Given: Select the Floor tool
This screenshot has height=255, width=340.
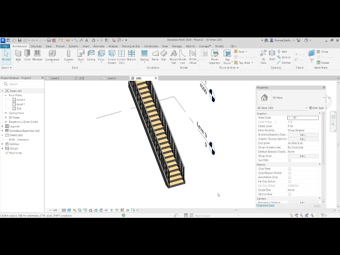Looking at the screenshot, I should (x=101, y=55).
